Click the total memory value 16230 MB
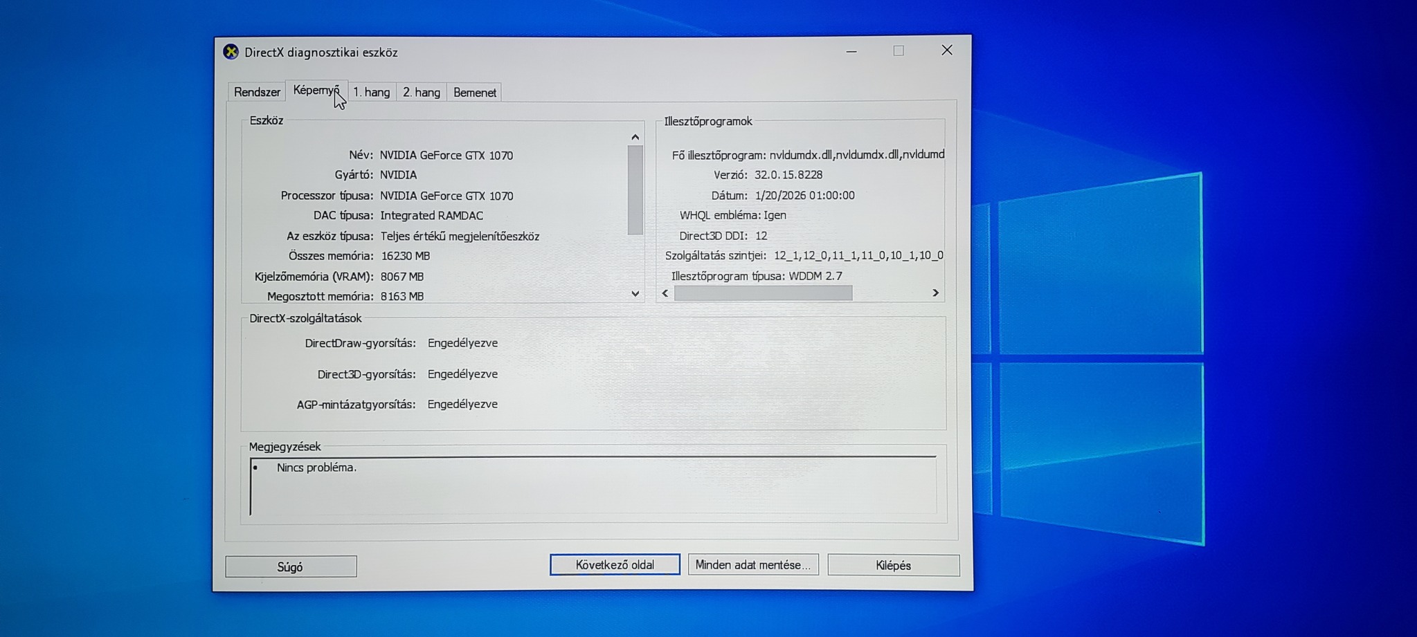 point(406,256)
